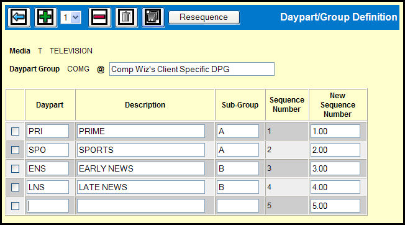
Task: Click the EARLY NEWS description field
Action: [x=141, y=168]
